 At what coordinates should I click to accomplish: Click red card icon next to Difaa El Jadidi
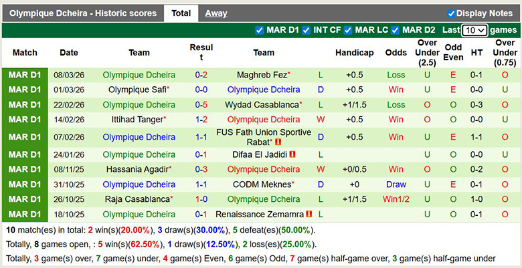pyautogui.click(x=292, y=154)
